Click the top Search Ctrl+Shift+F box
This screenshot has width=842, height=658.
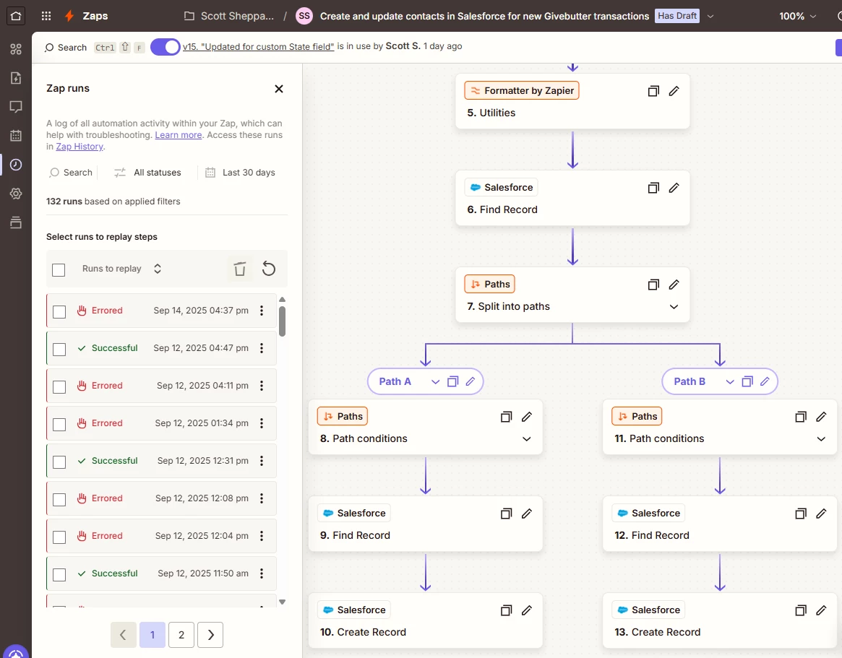tap(95, 47)
